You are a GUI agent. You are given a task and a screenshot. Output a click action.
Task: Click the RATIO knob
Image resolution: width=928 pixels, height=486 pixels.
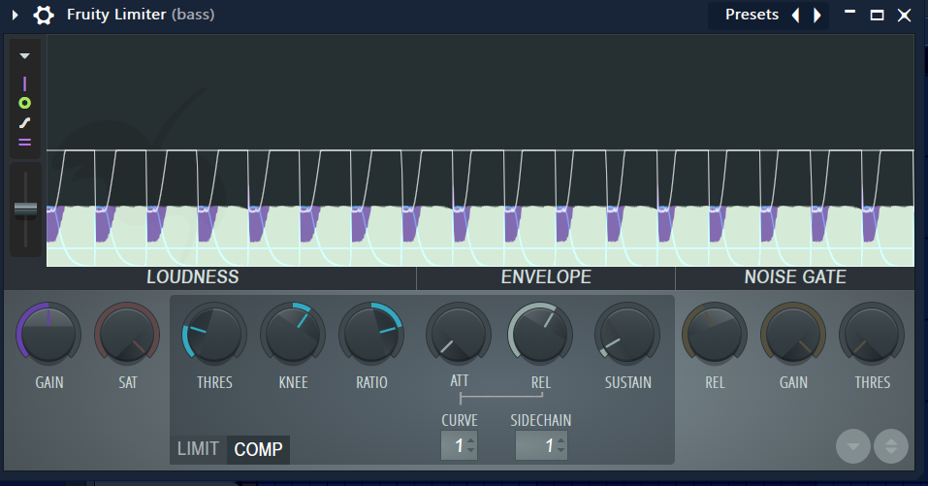coord(371,334)
